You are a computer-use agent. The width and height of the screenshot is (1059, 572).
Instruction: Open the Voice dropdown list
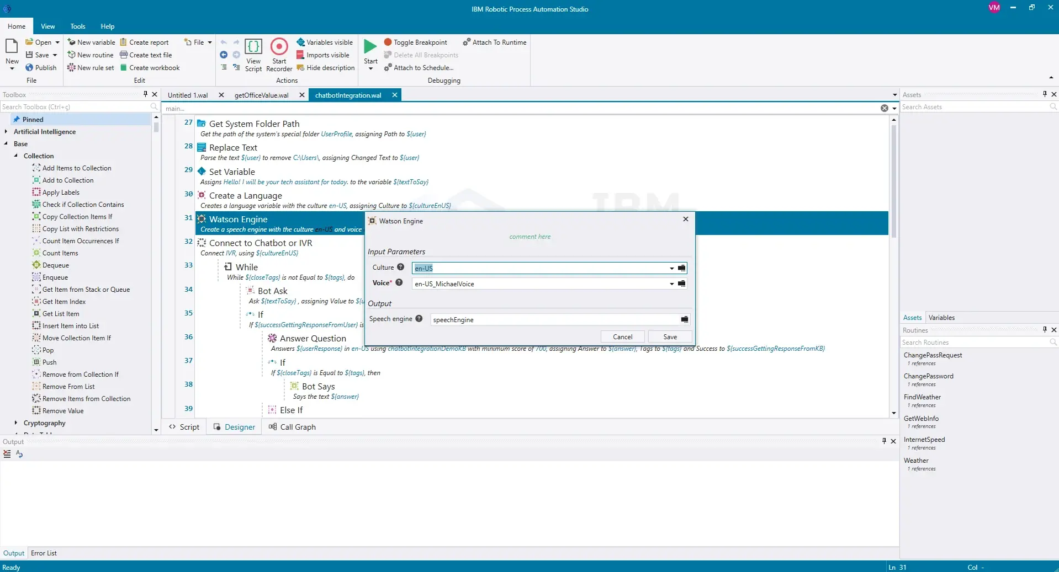(671, 284)
